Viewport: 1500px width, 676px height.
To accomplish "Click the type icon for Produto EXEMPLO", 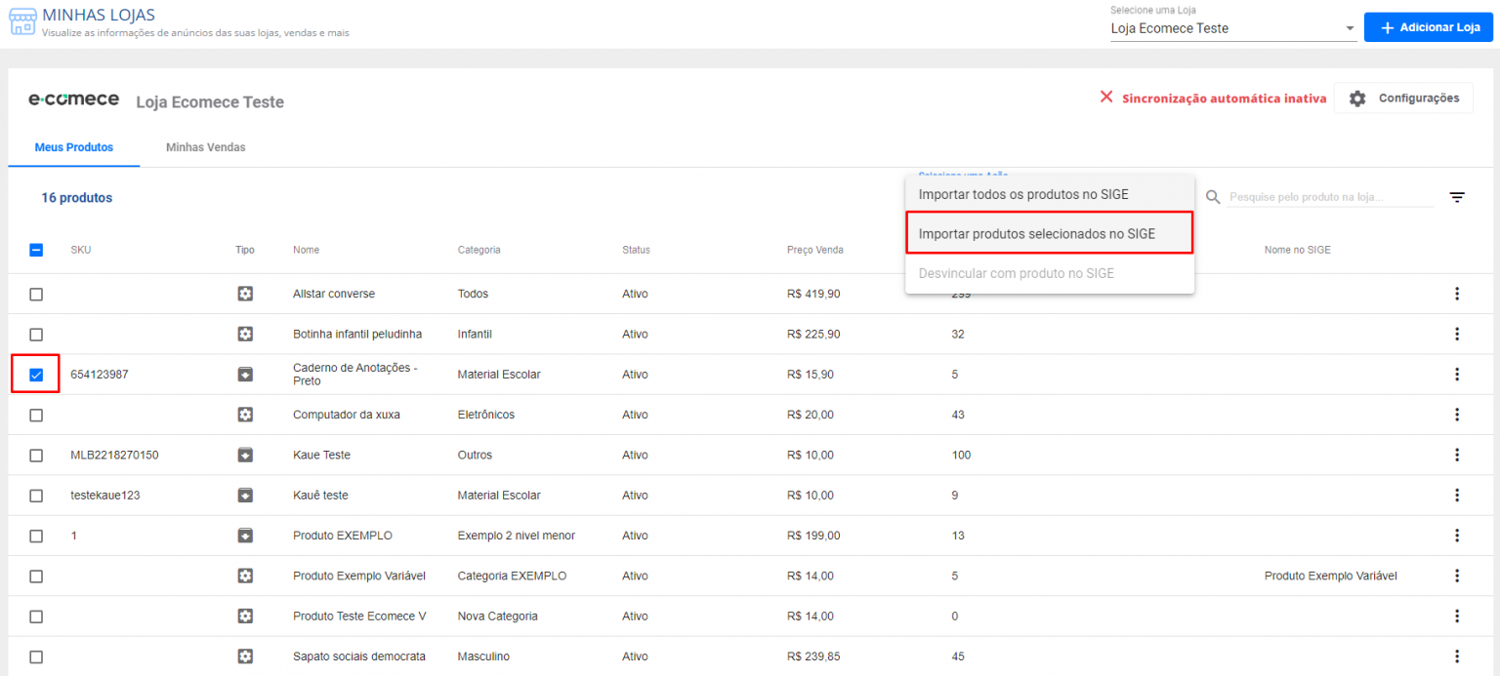I will [x=245, y=536].
